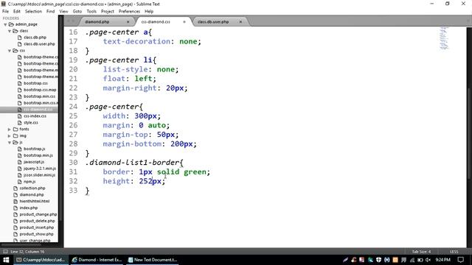Expand the fonts folder
The width and height of the screenshot is (472, 265).
(10, 130)
